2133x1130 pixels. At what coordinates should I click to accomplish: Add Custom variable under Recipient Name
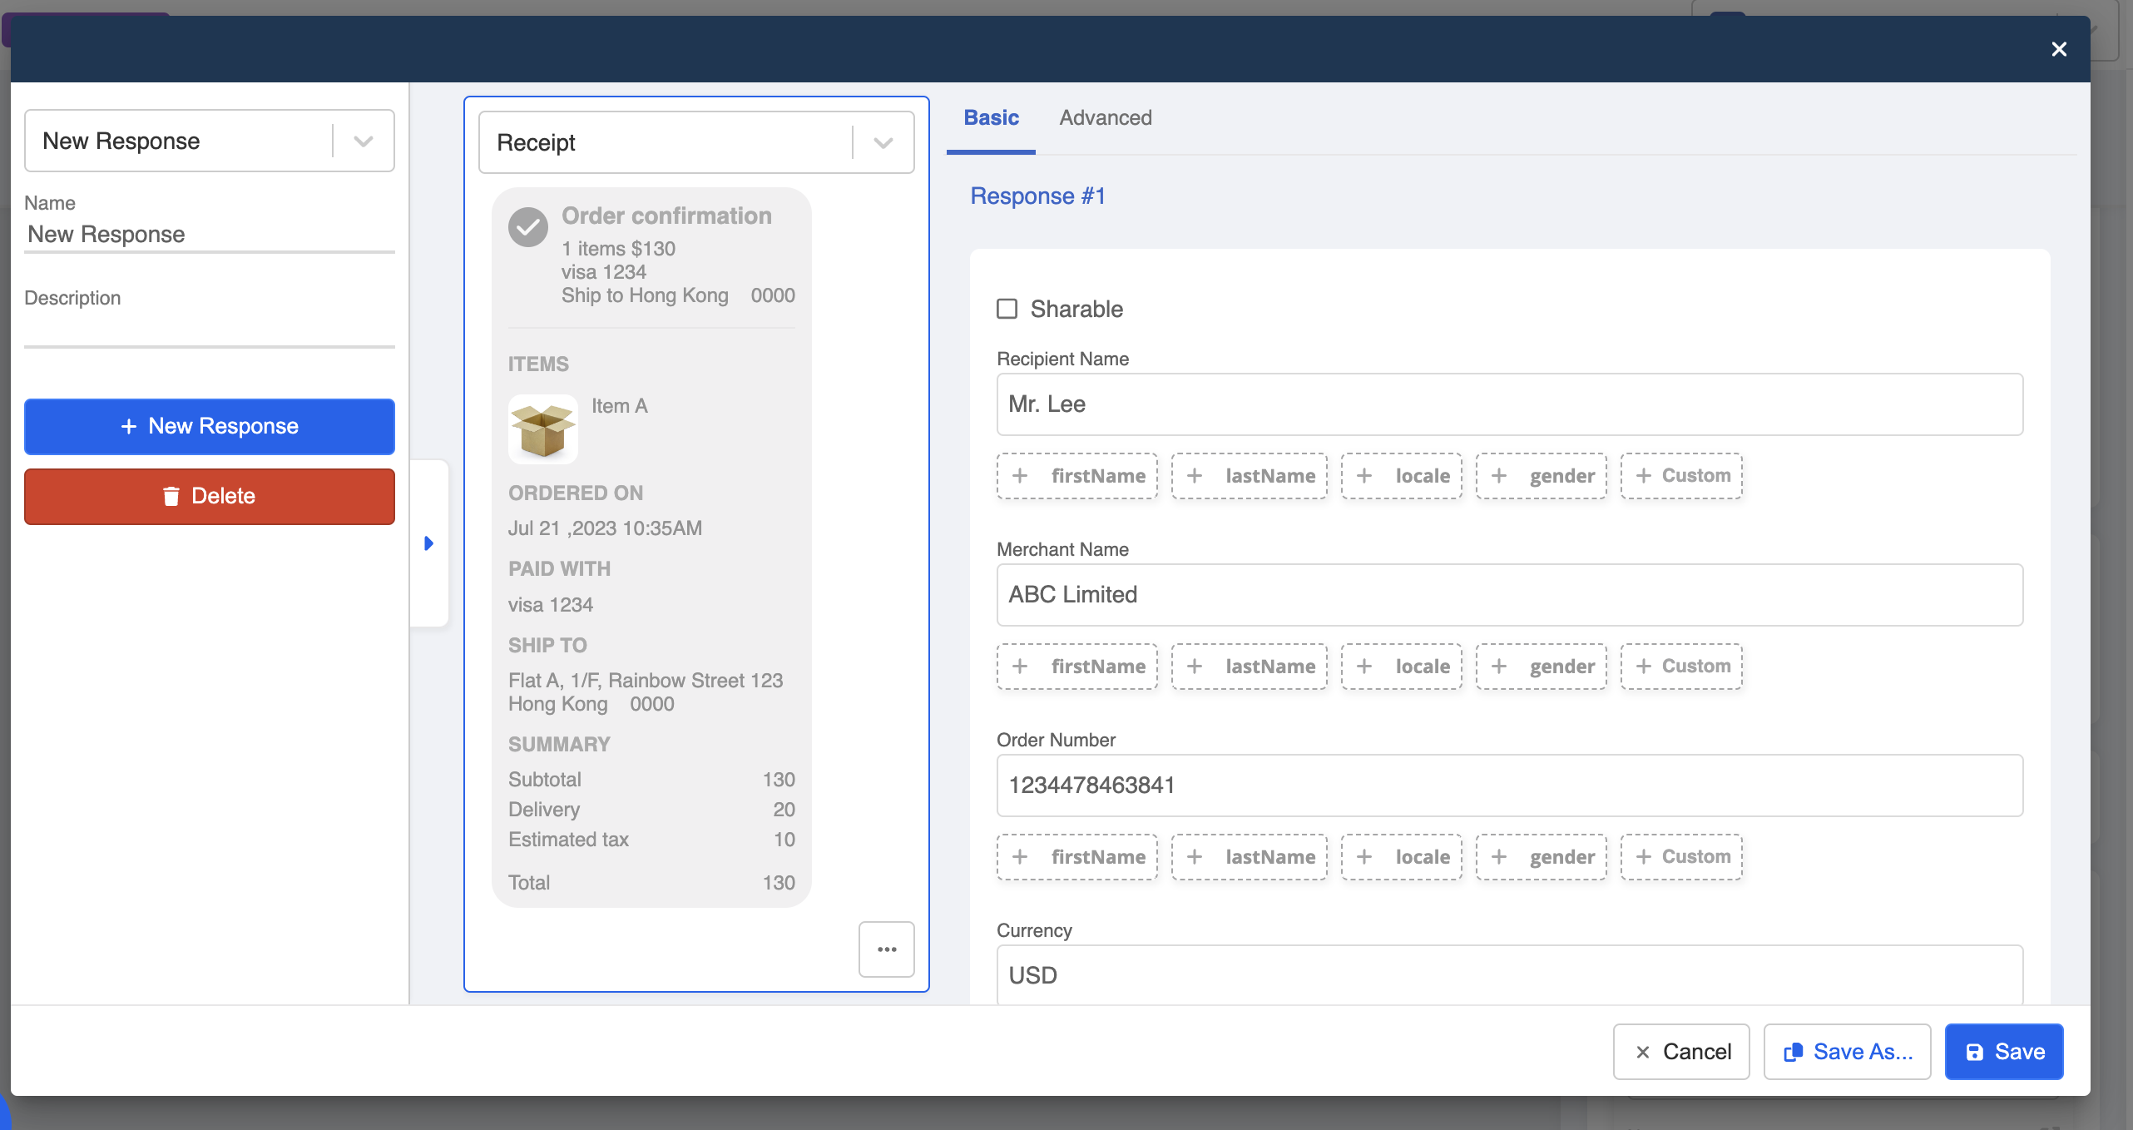1681,476
